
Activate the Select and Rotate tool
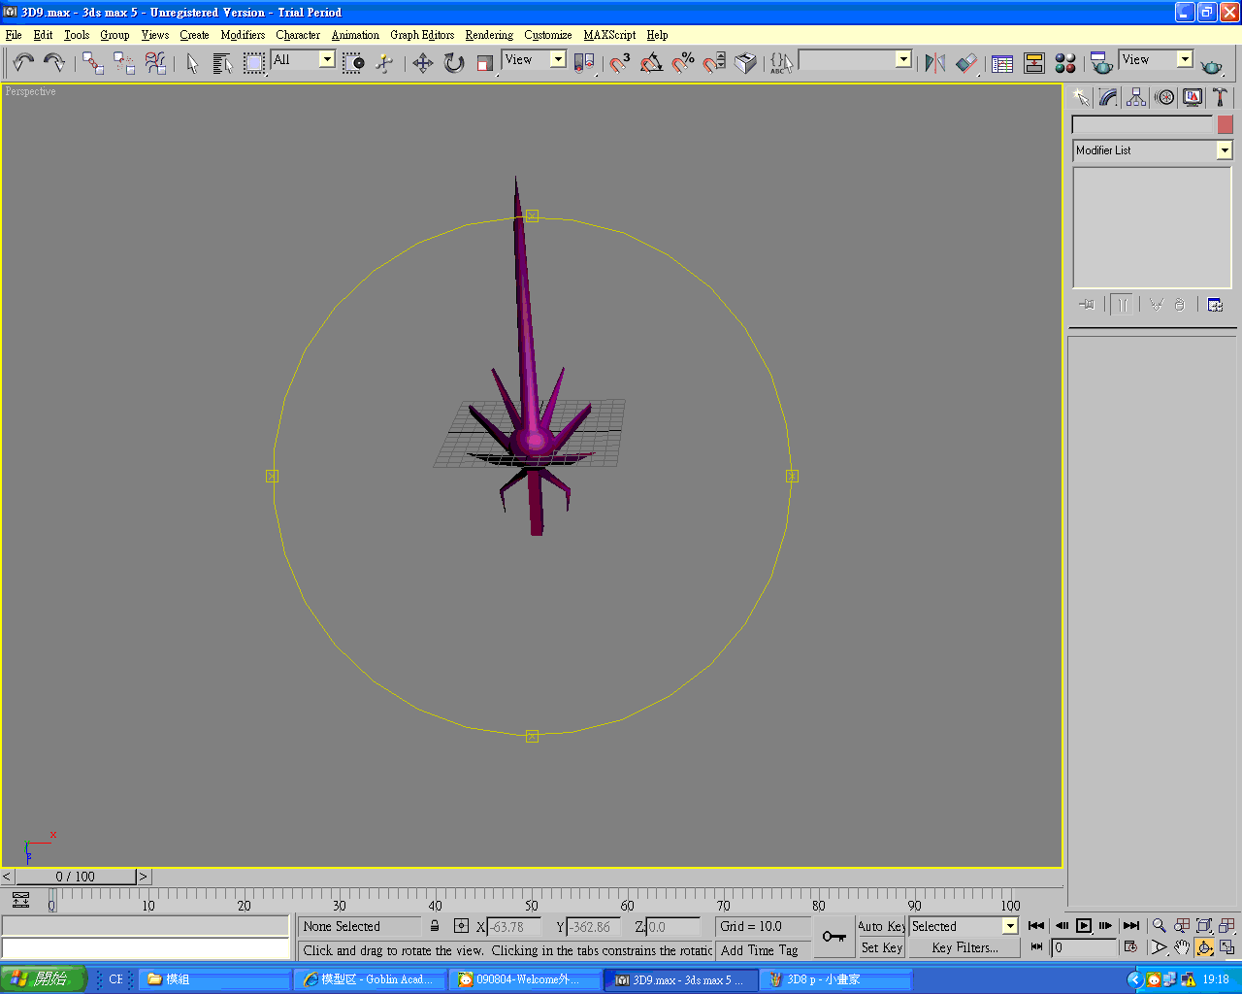click(x=454, y=63)
